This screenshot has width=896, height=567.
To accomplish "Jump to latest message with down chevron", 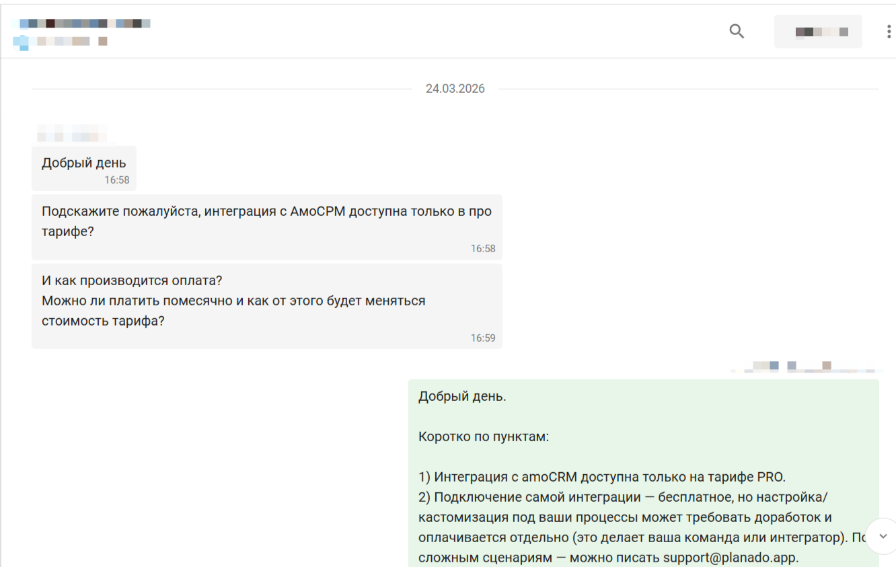I will (883, 536).
